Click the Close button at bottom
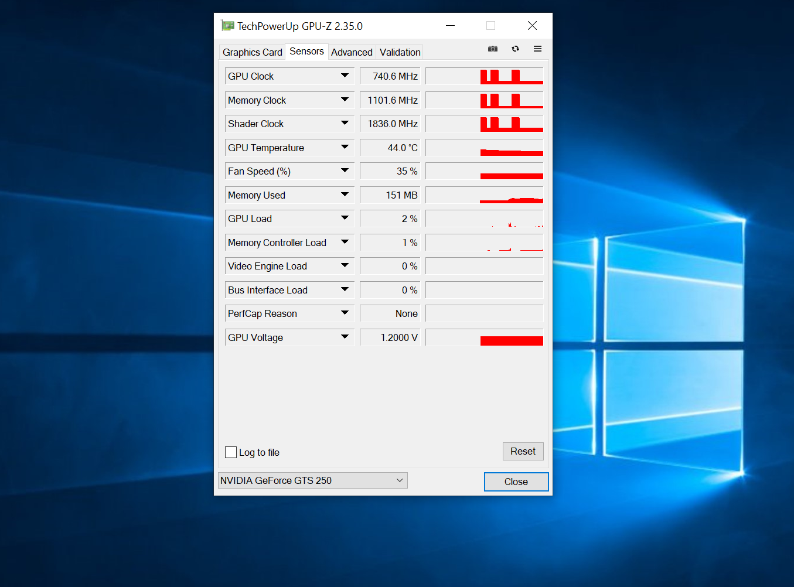Image resolution: width=794 pixels, height=587 pixels. click(x=516, y=482)
